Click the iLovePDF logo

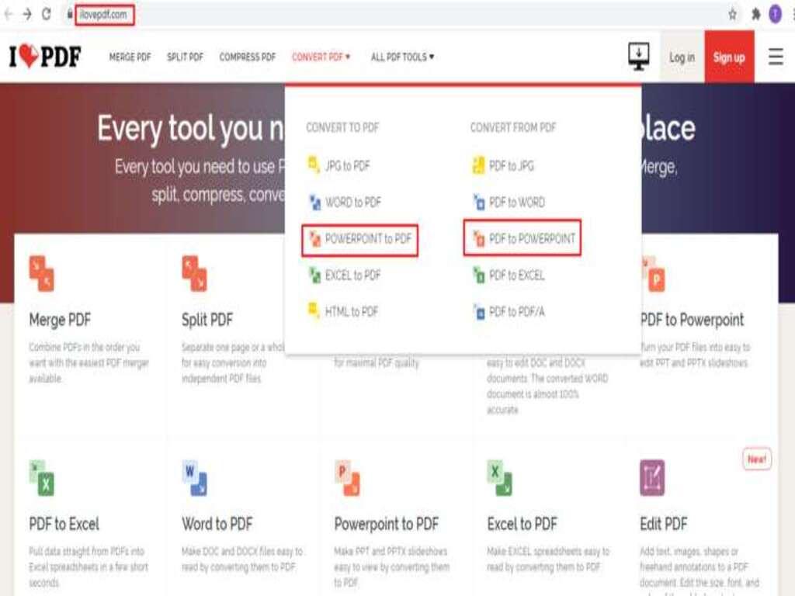[45, 57]
